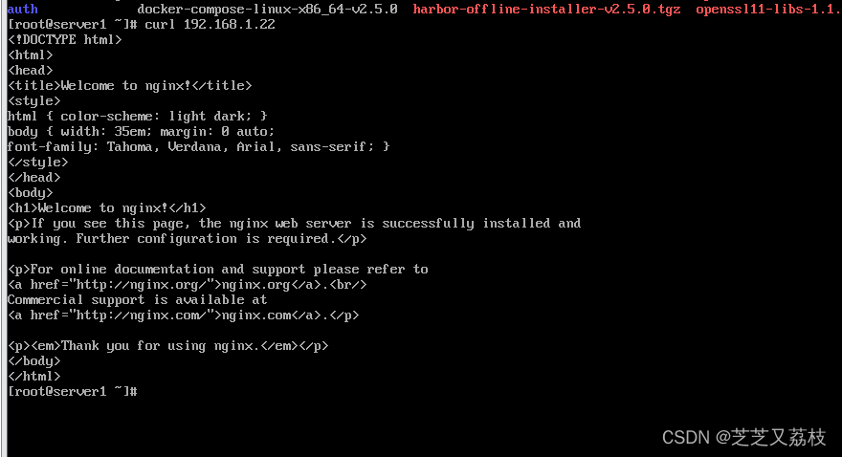Click the docker-compose-linux-x86_64-v2.5.0 file name
Image resolution: width=842 pixels, height=457 pixels.
pyautogui.click(x=267, y=9)
